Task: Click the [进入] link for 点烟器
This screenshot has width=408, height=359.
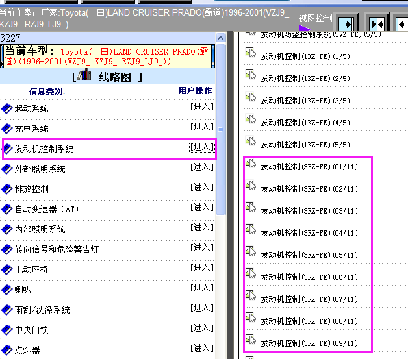Action: click(202, 349)
